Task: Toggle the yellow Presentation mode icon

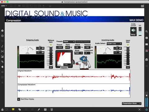Action: click(13, 109)
